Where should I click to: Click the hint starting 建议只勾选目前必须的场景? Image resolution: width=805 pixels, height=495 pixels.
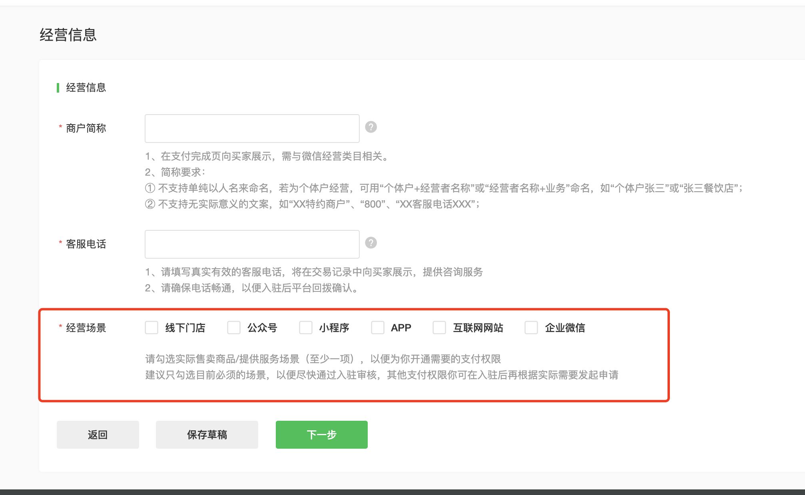[382, 375]
